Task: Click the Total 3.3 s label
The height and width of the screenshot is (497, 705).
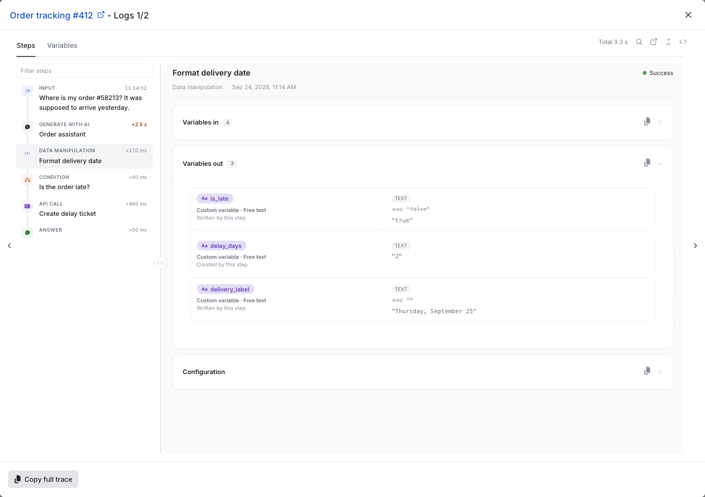Action: click(613, 42)
